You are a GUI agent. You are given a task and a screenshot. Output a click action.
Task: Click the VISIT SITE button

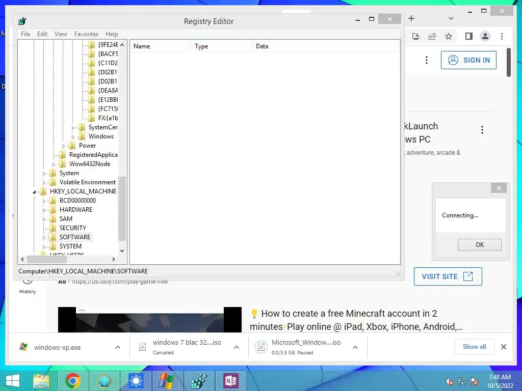point(448,276)
